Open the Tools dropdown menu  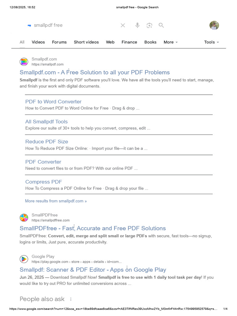click(x=211, y=42)
